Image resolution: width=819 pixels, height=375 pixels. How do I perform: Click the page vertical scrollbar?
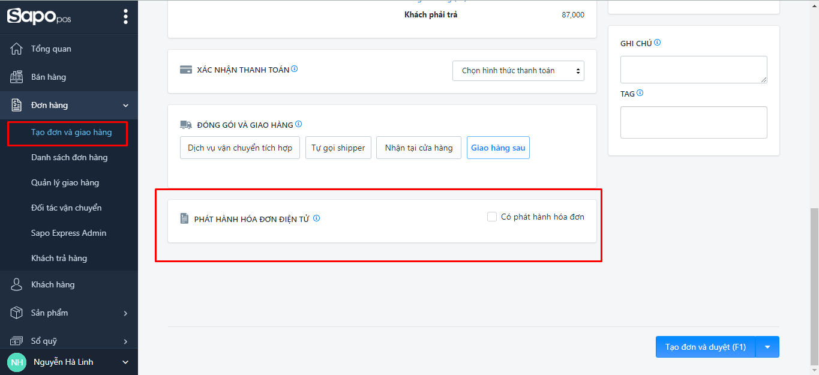(814, 287)
